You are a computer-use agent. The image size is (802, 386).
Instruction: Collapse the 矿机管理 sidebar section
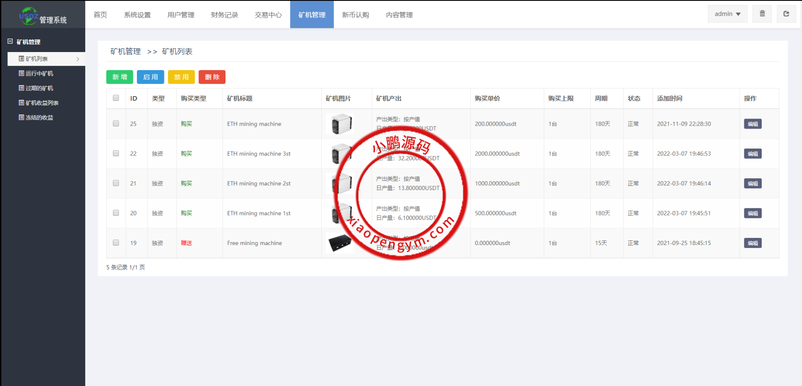click(x=10, y=41)
